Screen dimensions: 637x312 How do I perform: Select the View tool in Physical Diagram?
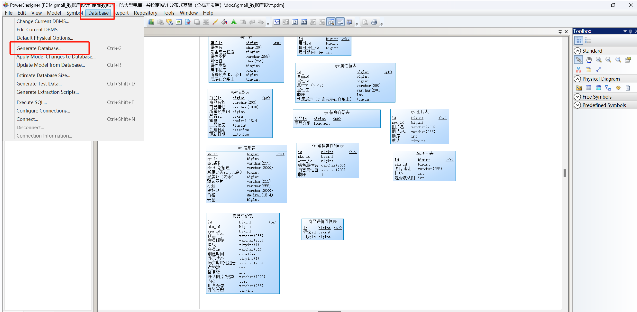[x=598, y=88]
